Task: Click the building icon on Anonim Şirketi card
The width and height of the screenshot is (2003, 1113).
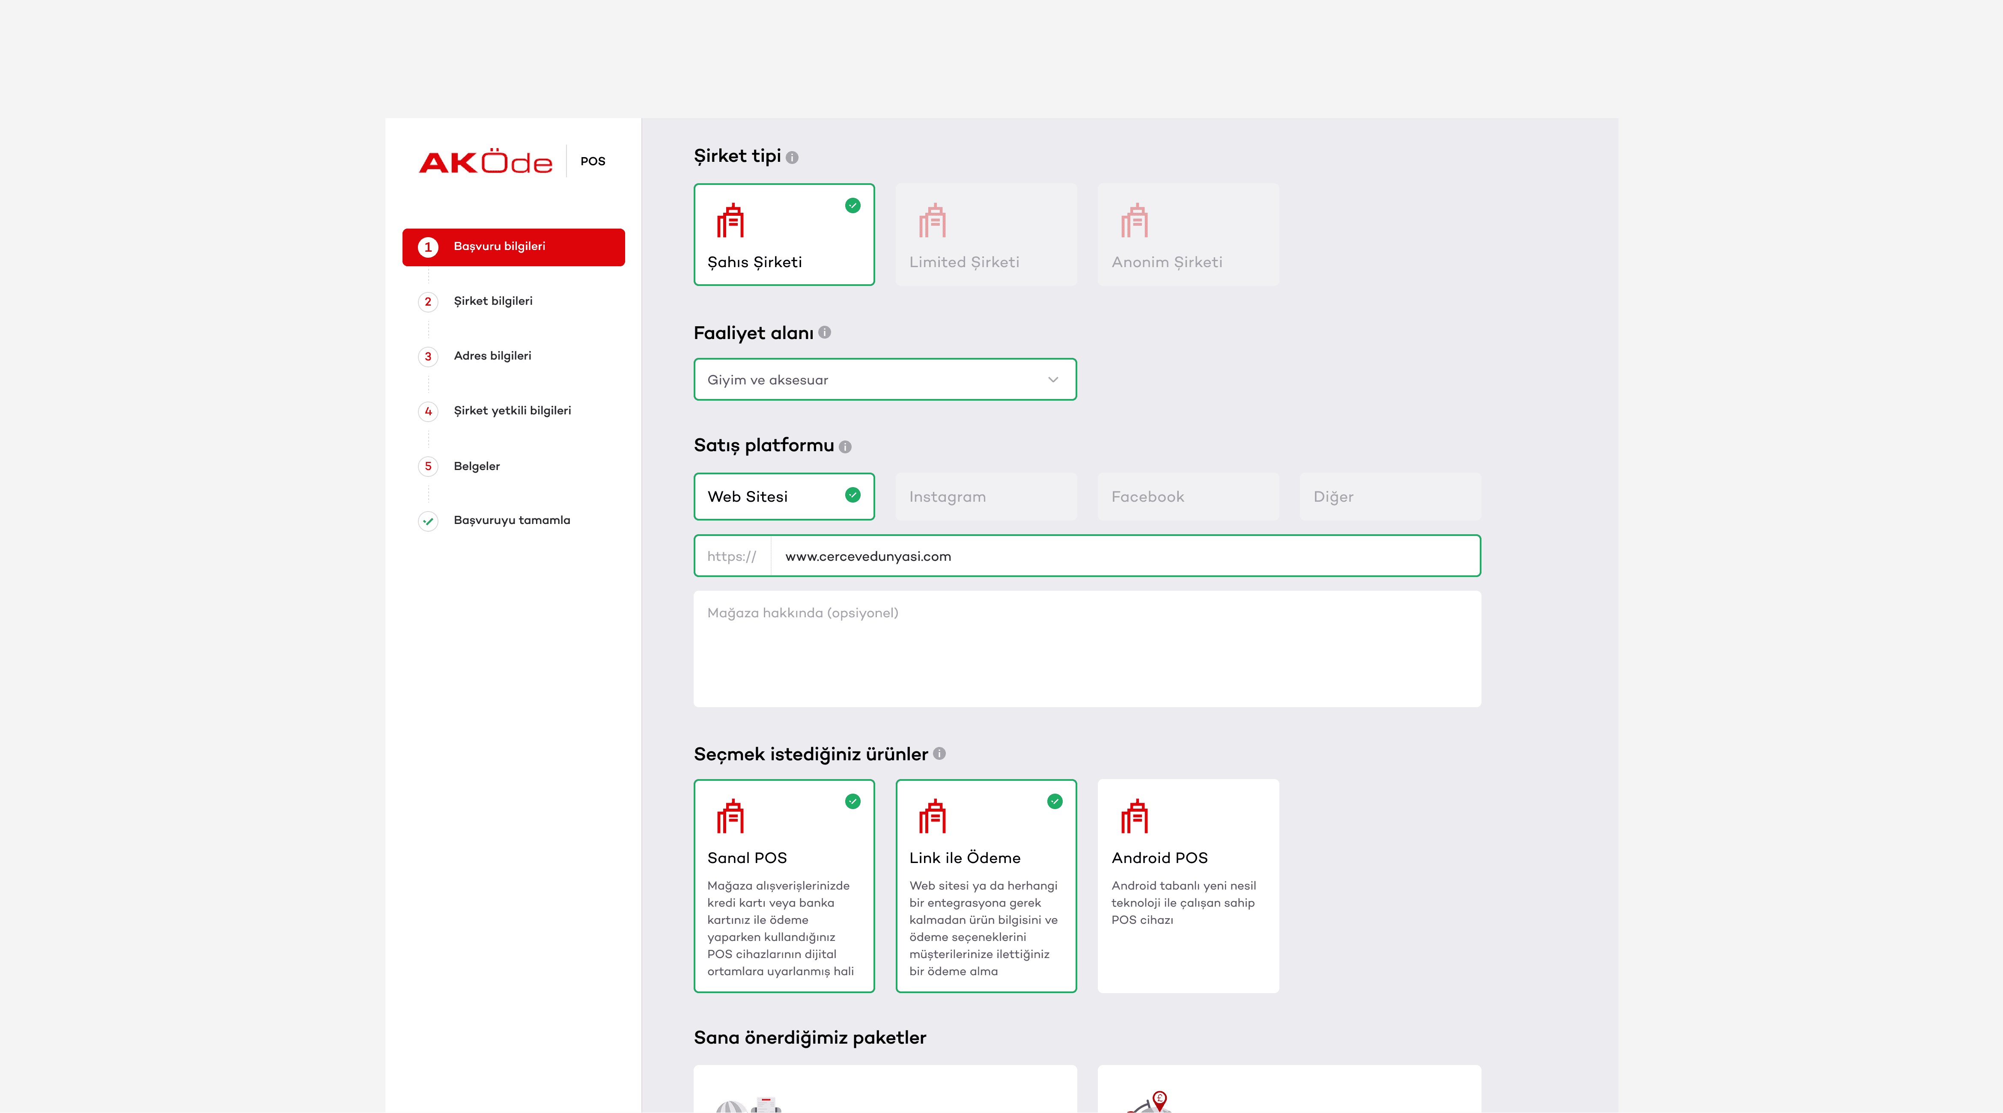Action: point(1135,221)
